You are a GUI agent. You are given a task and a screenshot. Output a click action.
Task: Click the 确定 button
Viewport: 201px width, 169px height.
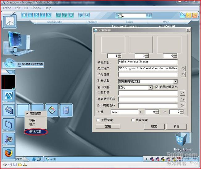coord(154,127)
